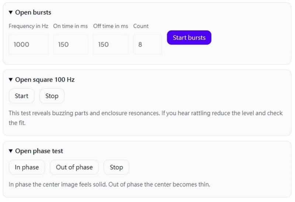Screen dimensions: 295x202
Task: Click the Frequency in Hz input field
Action: tap(28, 44)
